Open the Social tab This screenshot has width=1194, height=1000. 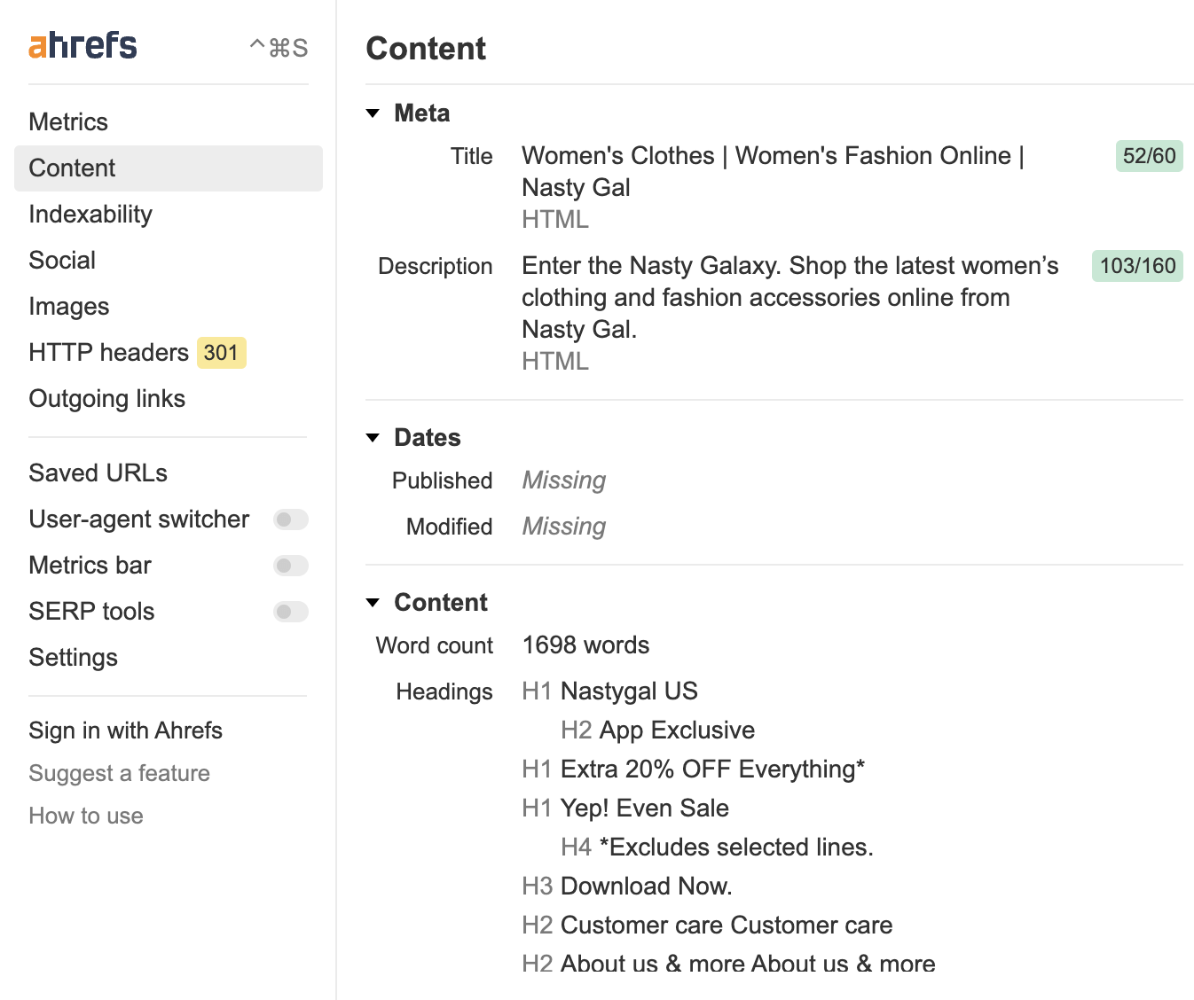point(62,261)
